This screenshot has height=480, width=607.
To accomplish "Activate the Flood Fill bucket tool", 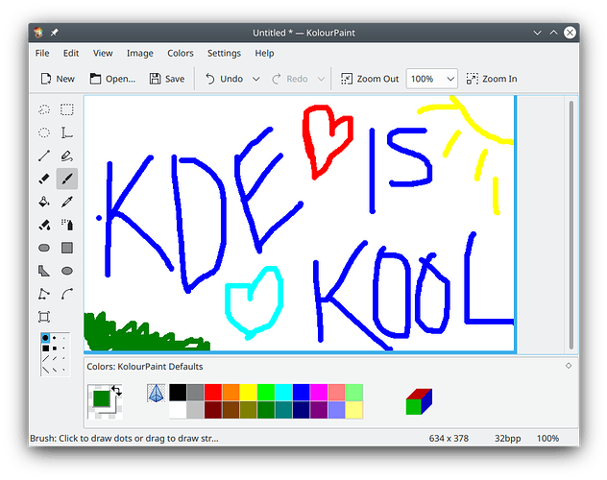I will tap(44, 202).
